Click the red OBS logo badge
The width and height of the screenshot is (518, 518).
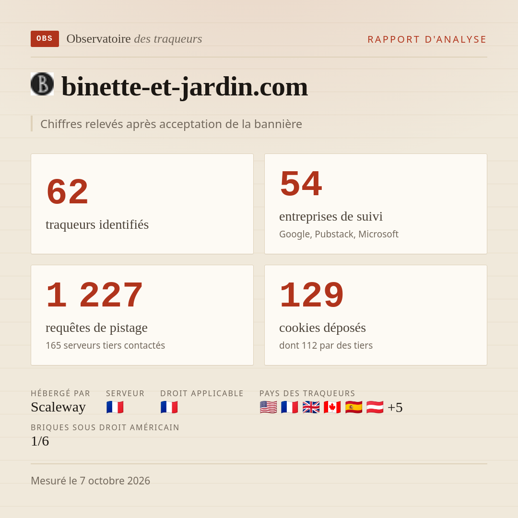click(45, 39)
